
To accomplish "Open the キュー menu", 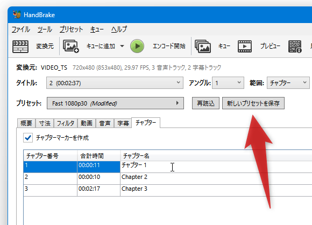I will [x=97, y=29].
